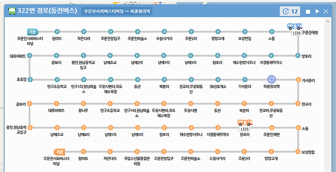The width and height of the screenshot is (336, 172).
Task: Select the teal 주문진파출소 stop icon
Action: 137,32
